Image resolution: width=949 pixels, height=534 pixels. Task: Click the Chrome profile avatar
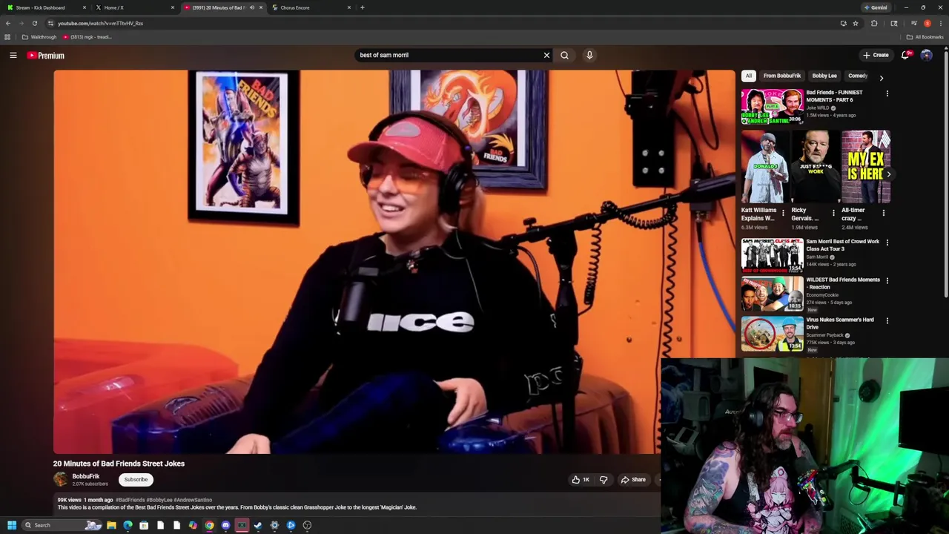click(x=927, y=23)
